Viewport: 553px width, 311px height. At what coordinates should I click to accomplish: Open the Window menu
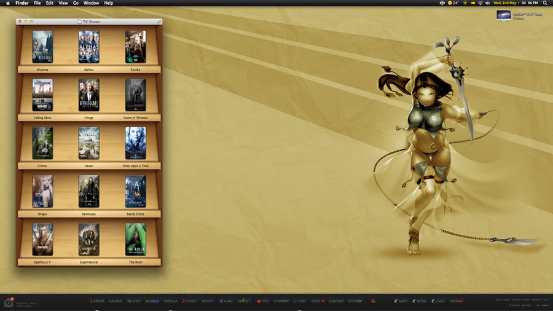[x=91, y=3]
